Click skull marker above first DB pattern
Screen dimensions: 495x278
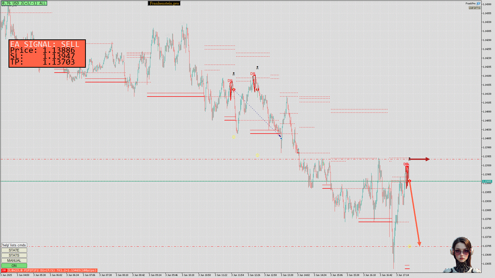click(x=234, y=74)
